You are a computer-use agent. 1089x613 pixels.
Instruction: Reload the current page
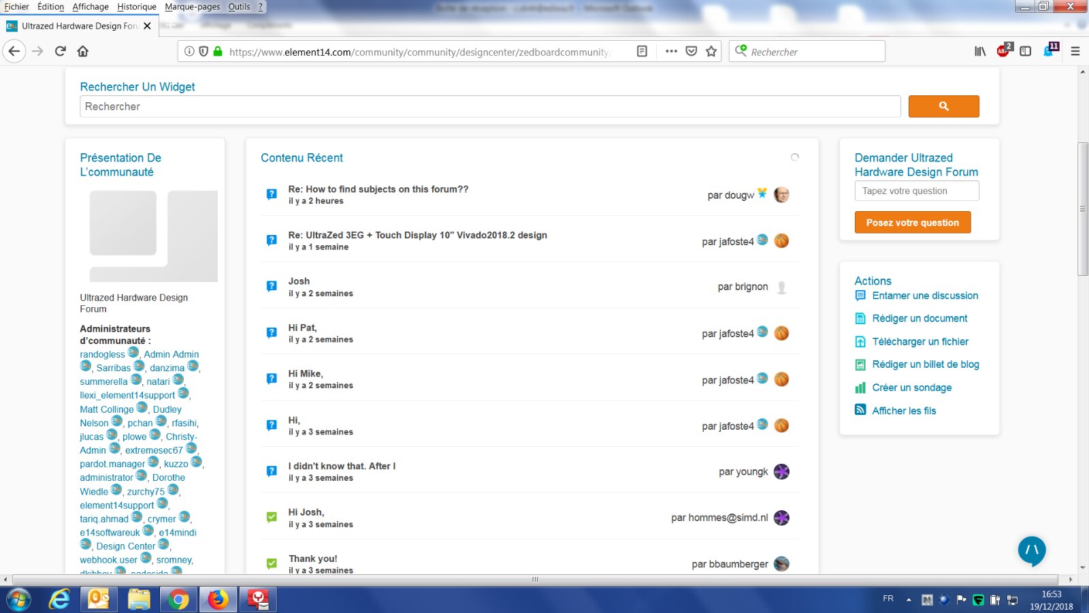(61, 51)
